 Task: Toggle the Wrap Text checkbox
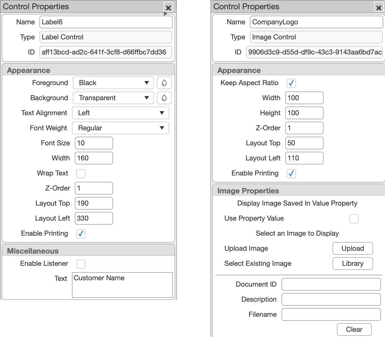[x=81, y=174]
